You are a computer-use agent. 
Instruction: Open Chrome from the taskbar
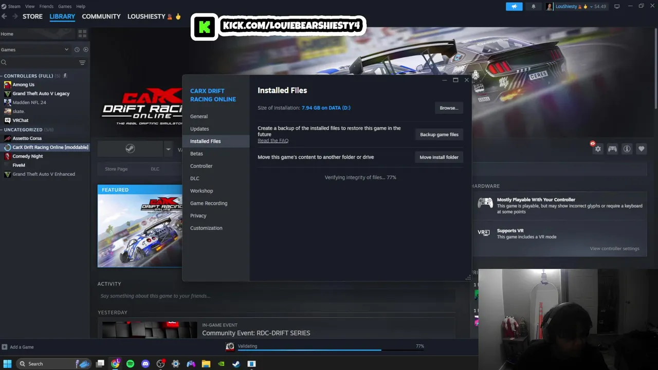(116, 364)
